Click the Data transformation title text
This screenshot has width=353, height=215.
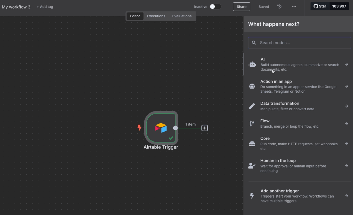pos(280,104)
